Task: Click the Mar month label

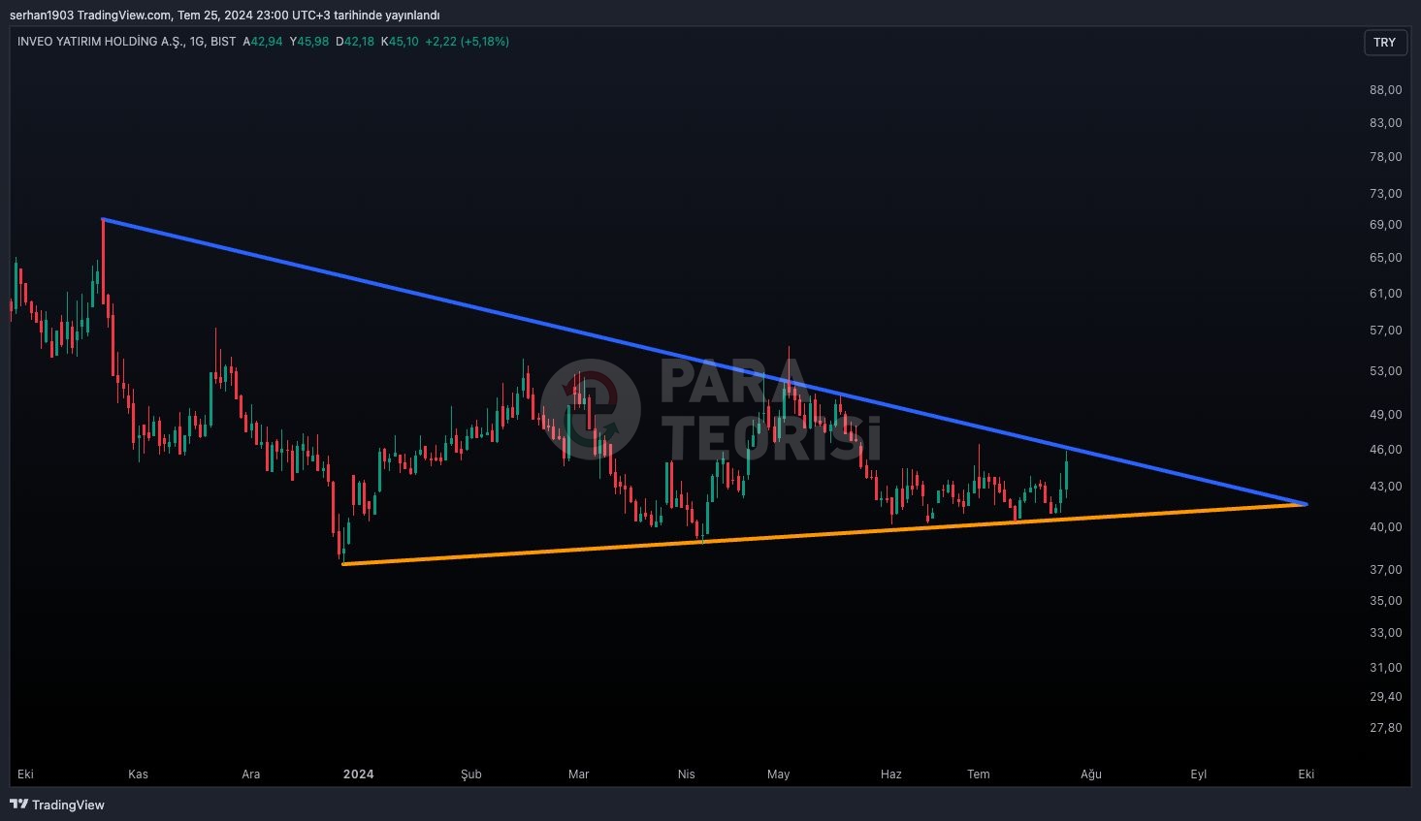Action: point(578,774)
